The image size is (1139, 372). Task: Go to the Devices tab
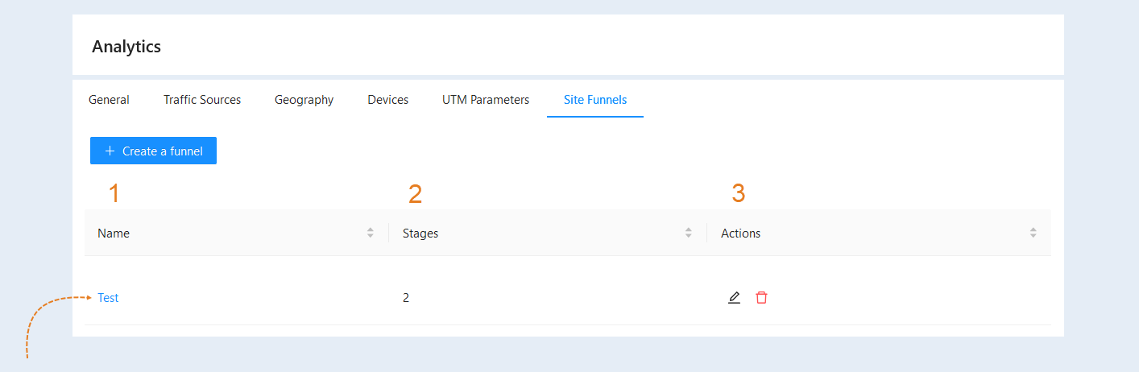(x=388, y=100)
